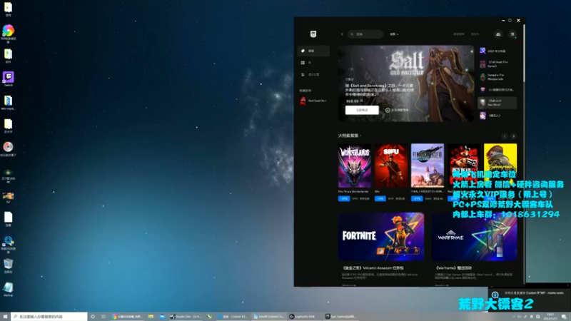The height and width of the screenshot is (321, 571).
Task: Open the Fortnite Volcanic Assassin promo banner
Action: [x=381, y=237]
